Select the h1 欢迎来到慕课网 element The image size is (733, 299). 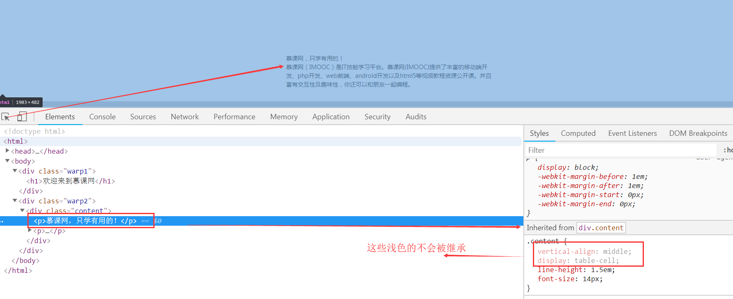[71, 181]
